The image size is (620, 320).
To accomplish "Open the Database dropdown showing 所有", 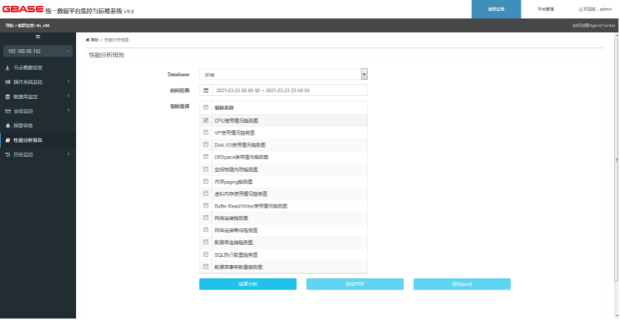I will pos(283,74).
